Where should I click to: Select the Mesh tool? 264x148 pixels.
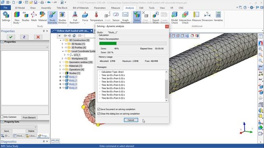[34, 16]
